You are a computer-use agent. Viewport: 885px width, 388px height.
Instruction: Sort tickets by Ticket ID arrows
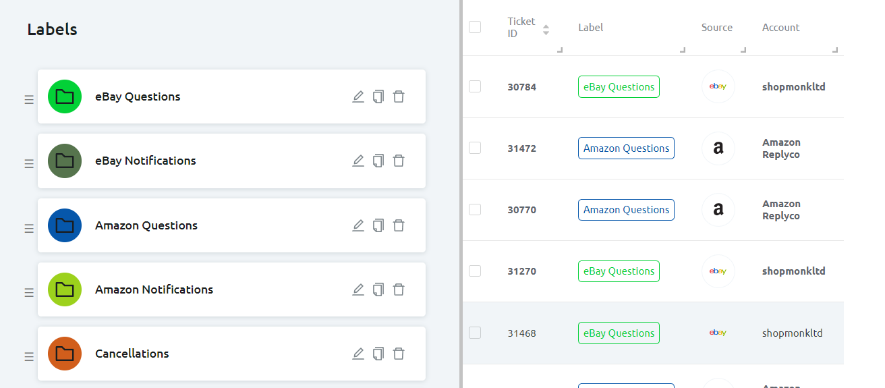click(x=546, y=30)
